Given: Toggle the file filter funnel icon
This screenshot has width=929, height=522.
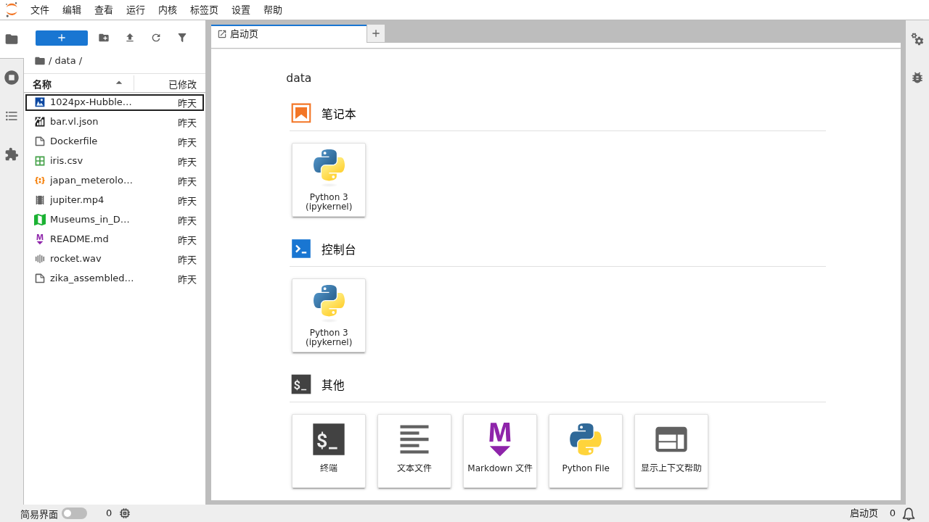Looking at the screenshot, I should 182,38.
